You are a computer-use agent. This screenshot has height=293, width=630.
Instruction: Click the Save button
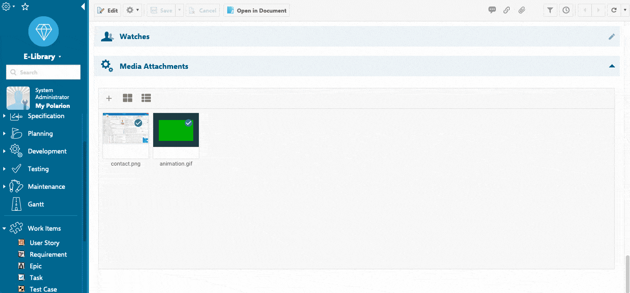point(161,10)
